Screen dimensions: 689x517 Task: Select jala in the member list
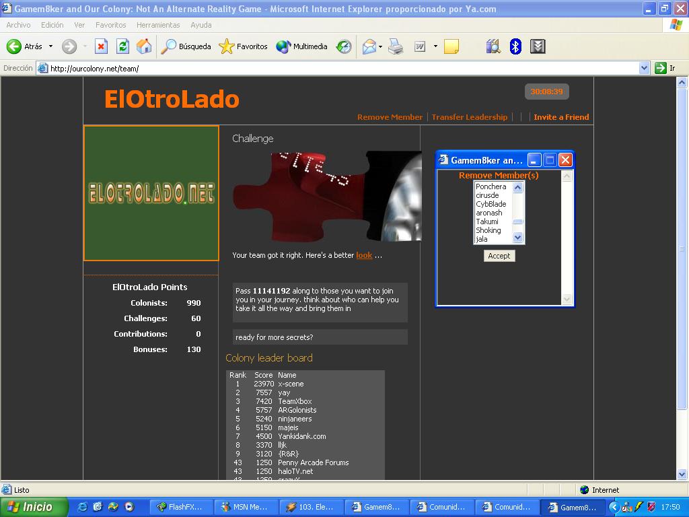[x=482, y=239]
